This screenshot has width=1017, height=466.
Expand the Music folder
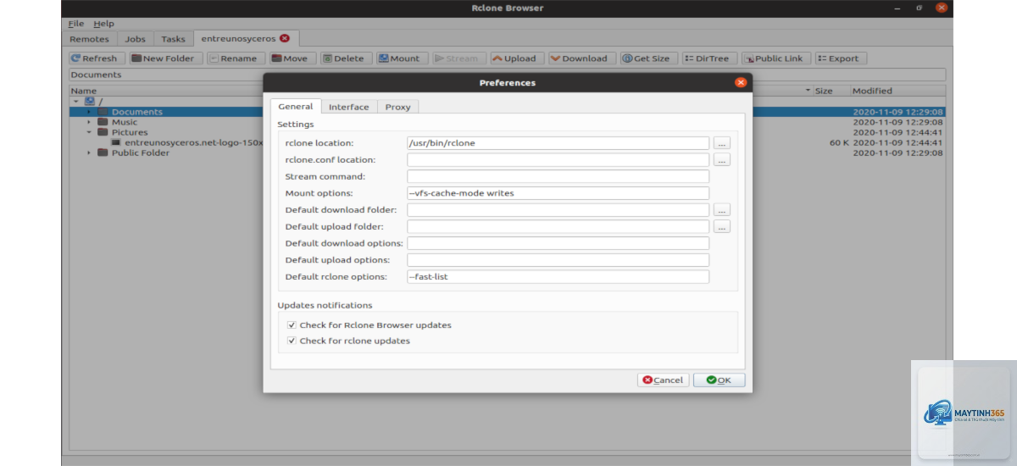click(89, 122)
